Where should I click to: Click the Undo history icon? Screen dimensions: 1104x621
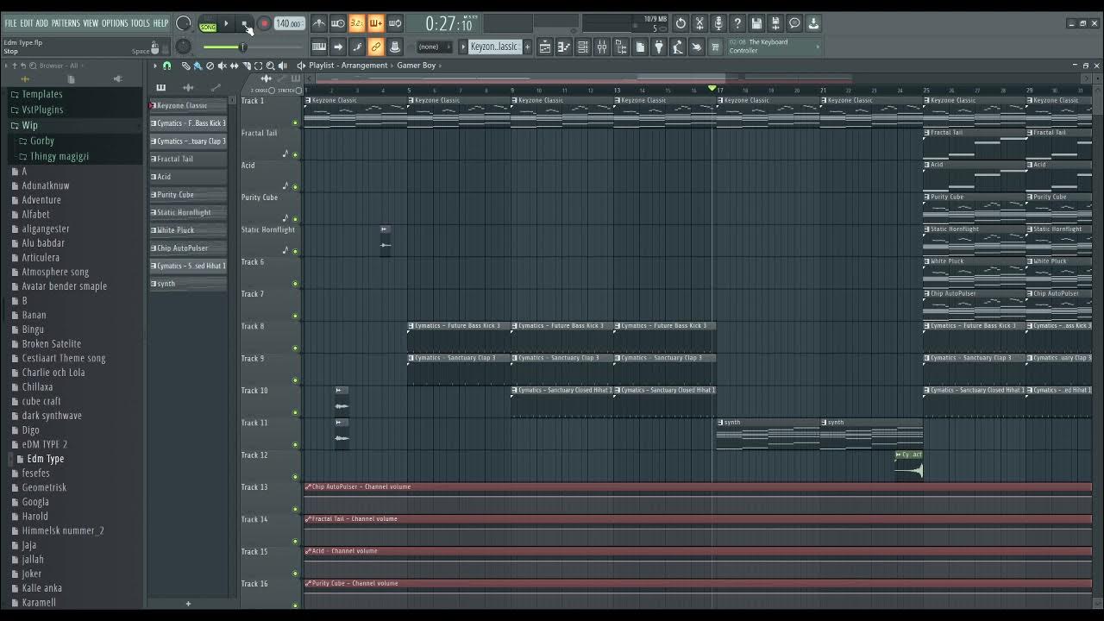point(681,23)
